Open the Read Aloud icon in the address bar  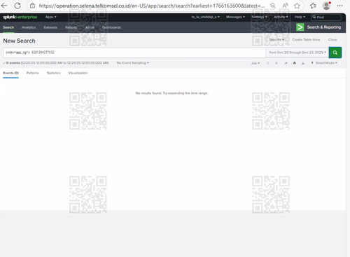(285, 6)
